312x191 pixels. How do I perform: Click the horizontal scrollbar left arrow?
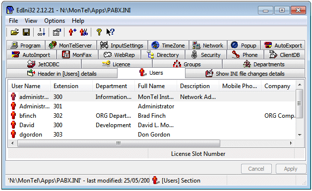point(12,143)
